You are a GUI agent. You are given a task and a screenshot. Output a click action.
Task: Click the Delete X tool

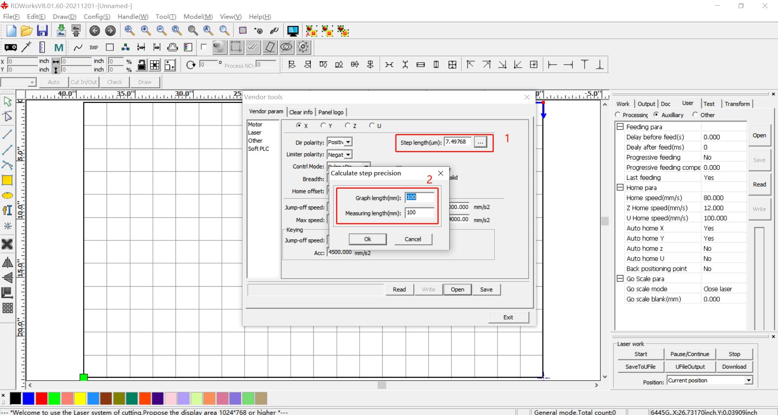tap(7, 244)
